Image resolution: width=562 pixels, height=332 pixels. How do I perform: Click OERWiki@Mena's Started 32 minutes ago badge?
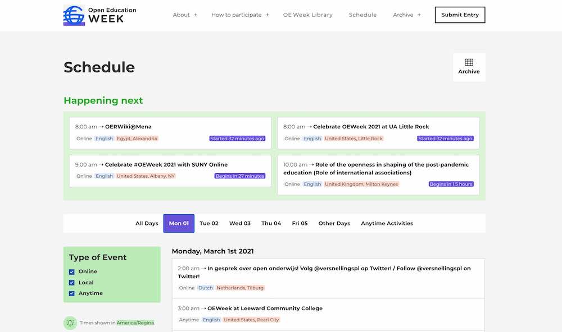[237, 139]
